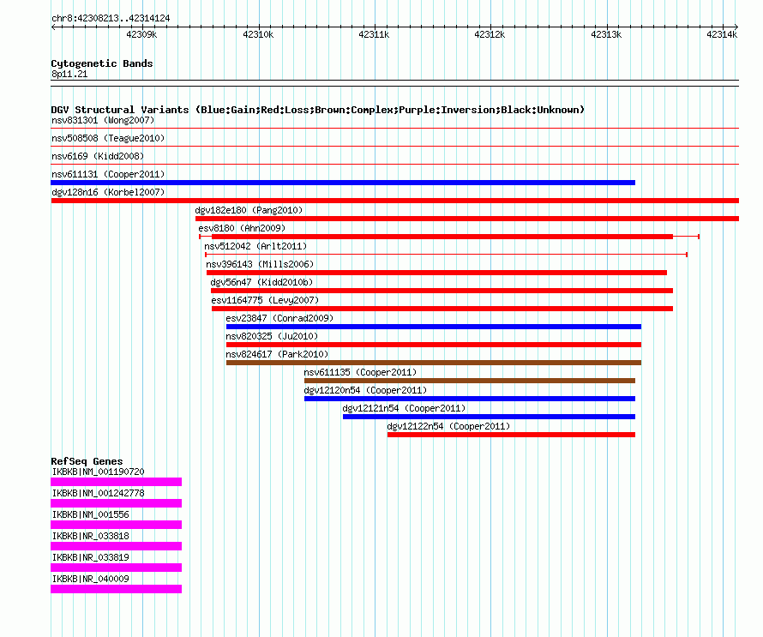
Task: Select the esv1164775 (Levy2007) red bar
Action: click(x=442, y=309)
